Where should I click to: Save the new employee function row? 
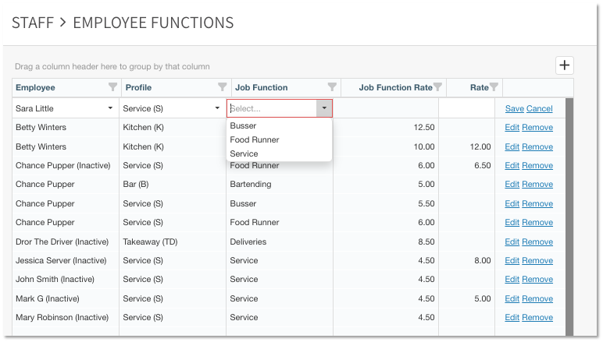click(514, 108)
